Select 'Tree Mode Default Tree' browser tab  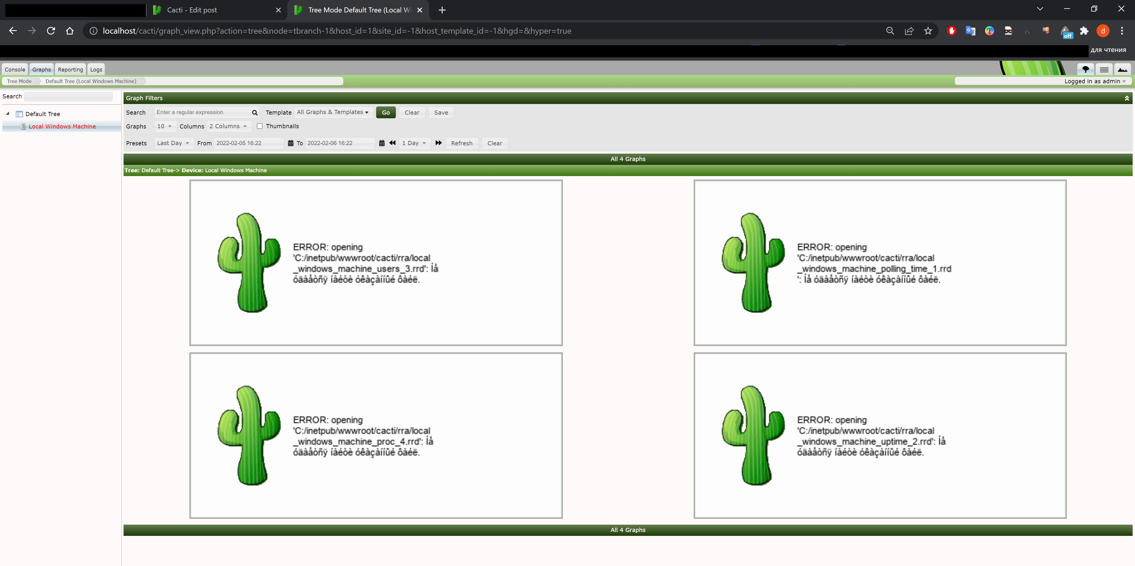point(359,10)
